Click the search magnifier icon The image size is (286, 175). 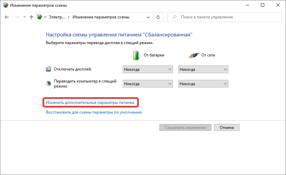coord(174,17)
